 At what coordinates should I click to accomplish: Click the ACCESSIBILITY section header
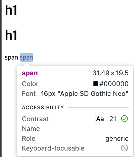43,108
